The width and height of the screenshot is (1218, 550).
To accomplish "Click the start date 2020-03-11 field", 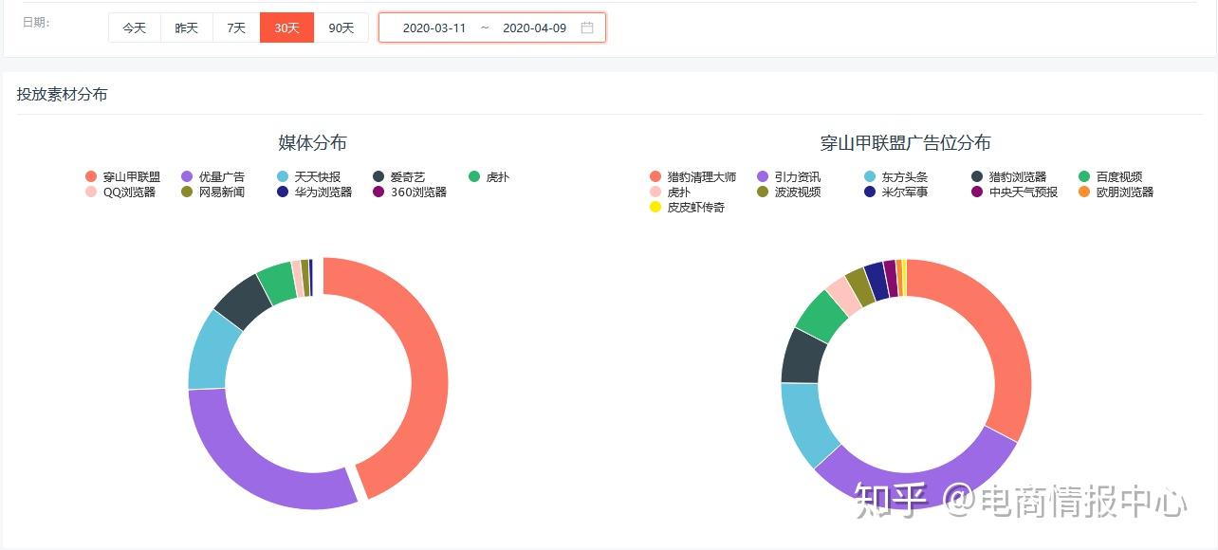I will coord(434,27).
